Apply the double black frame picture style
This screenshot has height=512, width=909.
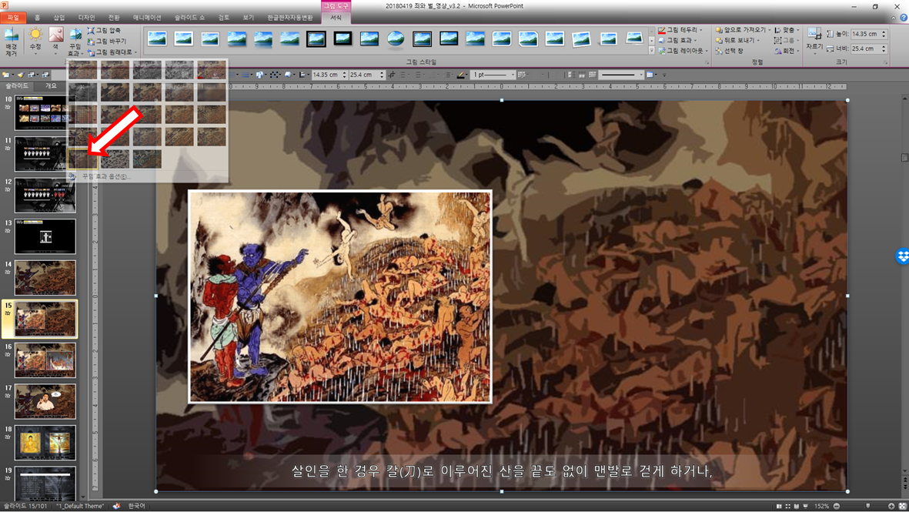[x=316, y=38]
